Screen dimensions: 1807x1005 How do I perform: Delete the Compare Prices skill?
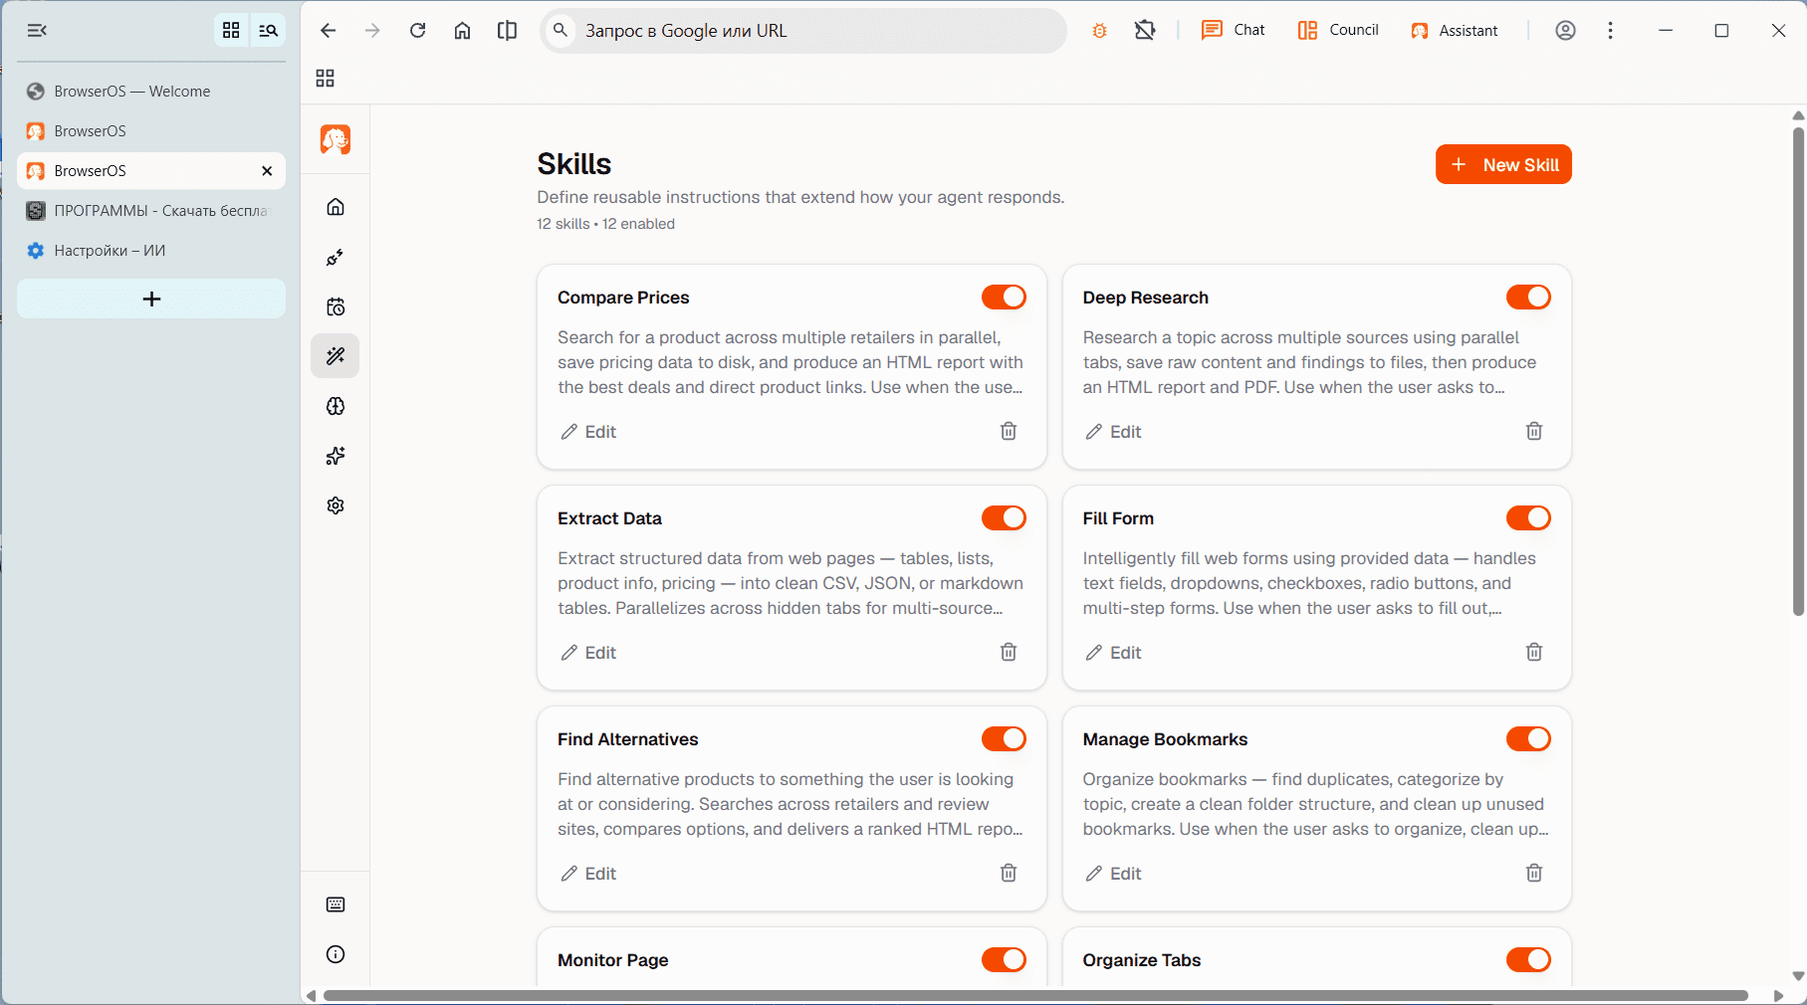[x=1009, y=431]
